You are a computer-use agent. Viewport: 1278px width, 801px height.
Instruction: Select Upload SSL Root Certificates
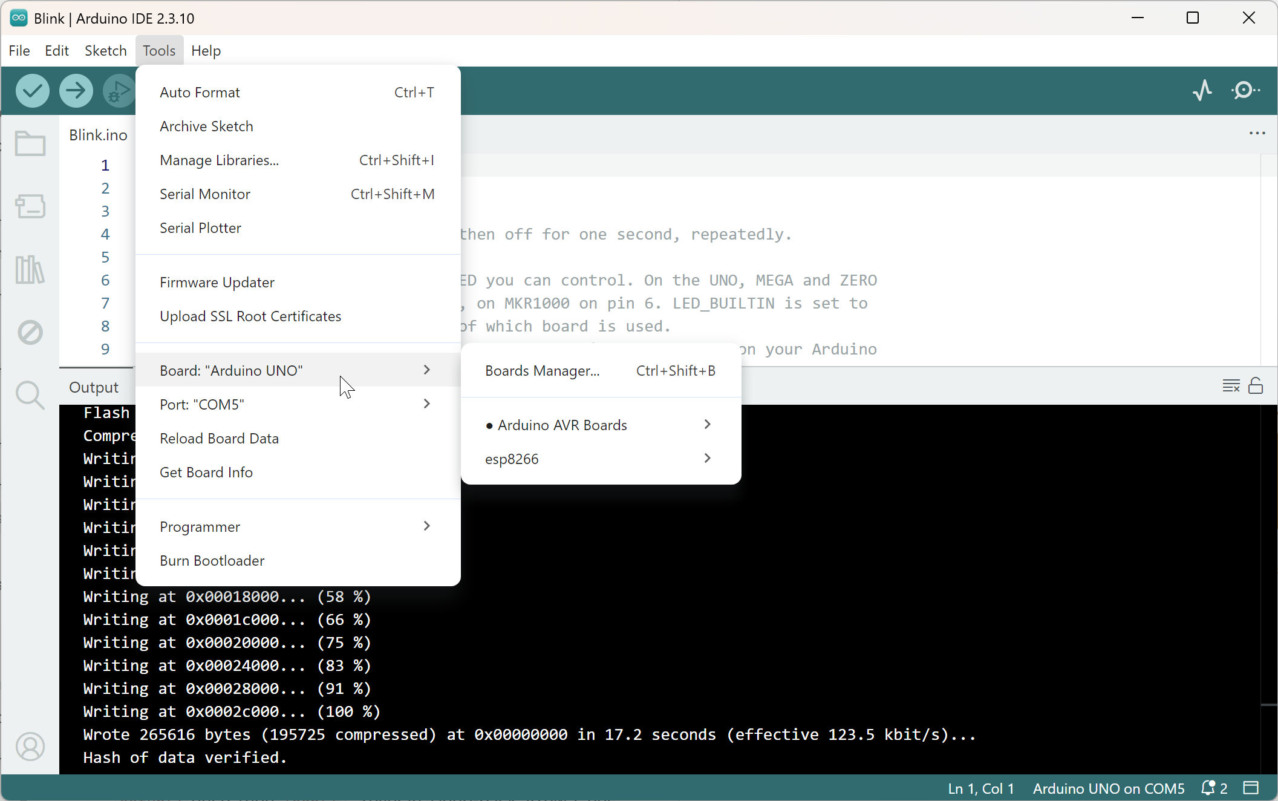point(298,316)
